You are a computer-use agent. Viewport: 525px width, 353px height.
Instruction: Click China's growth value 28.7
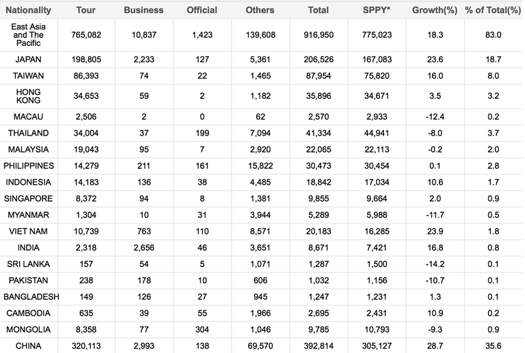point(435,346)
